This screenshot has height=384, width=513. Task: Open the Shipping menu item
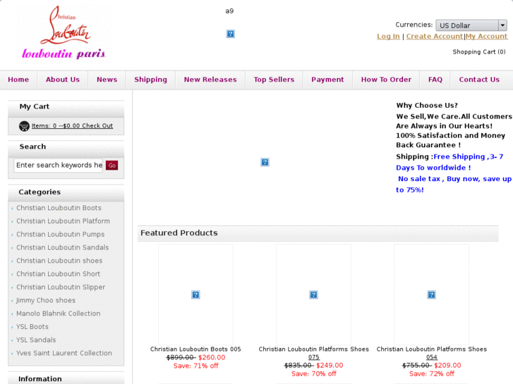[x=150, y=80]
